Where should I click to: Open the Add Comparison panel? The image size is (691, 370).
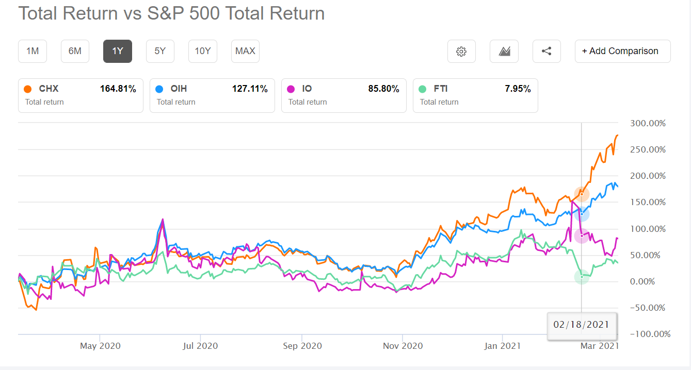pyautogui.click(x=622, y=51)
